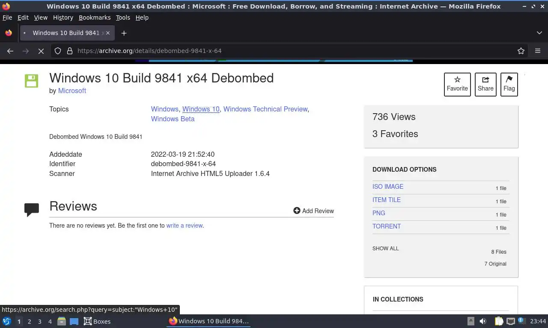Switch to workspace 1
548x328 pixels.
(19, 322)
